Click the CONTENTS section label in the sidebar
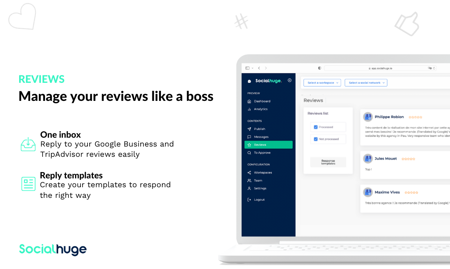The width and height of the screenshot is (450, 269). [x=254, y=121]
